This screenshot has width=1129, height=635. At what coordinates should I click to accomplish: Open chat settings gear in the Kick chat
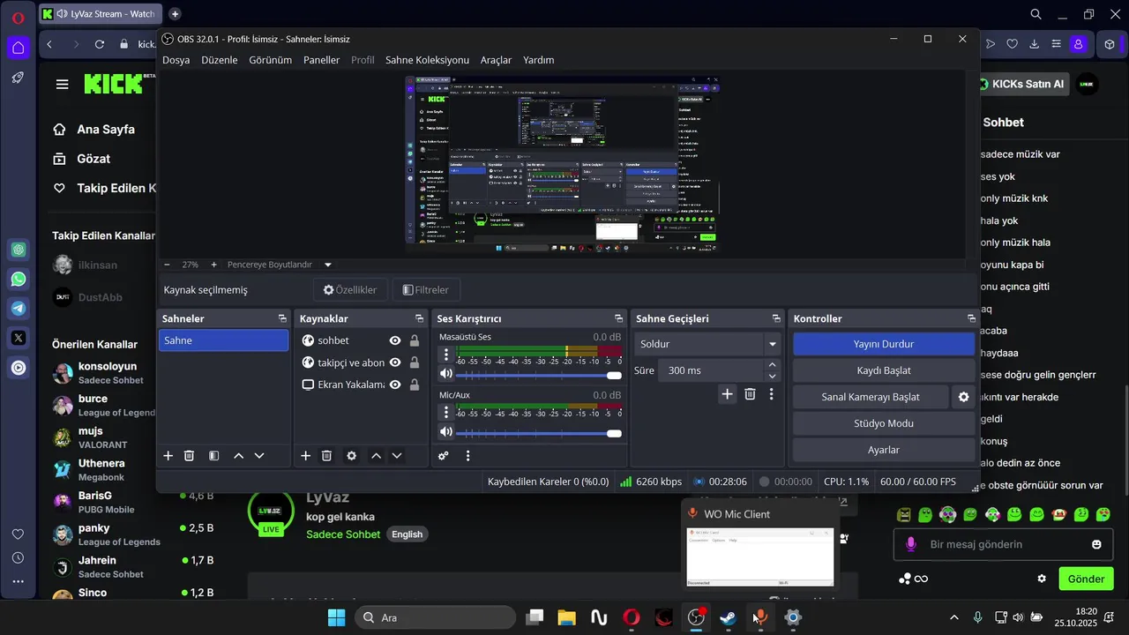(x=1042, y=579)
